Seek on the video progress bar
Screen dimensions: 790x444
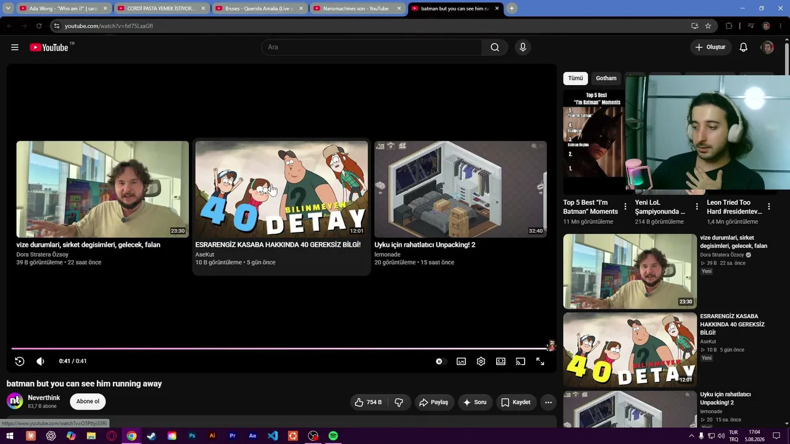pyautogui.click(x=281, y=348)
